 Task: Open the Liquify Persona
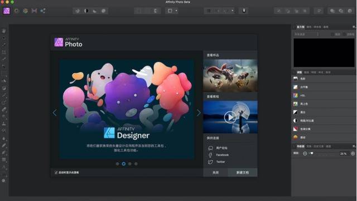[x=17, y=11]
